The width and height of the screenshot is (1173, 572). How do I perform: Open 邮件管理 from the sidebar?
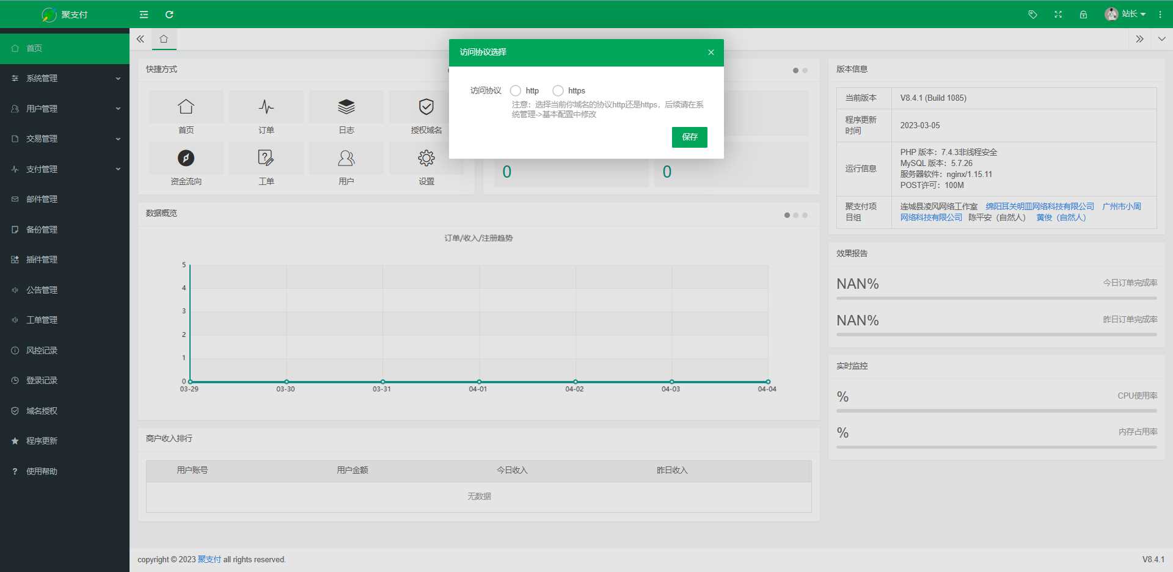click(x=65, y=199)
